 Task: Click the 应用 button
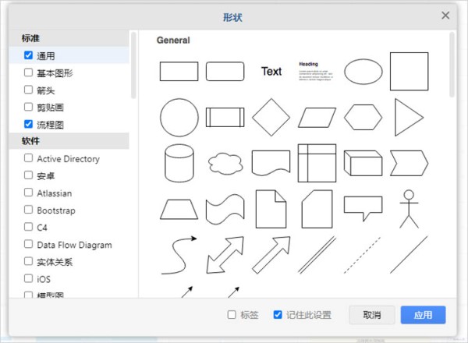pyautogui.click(x=424, y=315)
